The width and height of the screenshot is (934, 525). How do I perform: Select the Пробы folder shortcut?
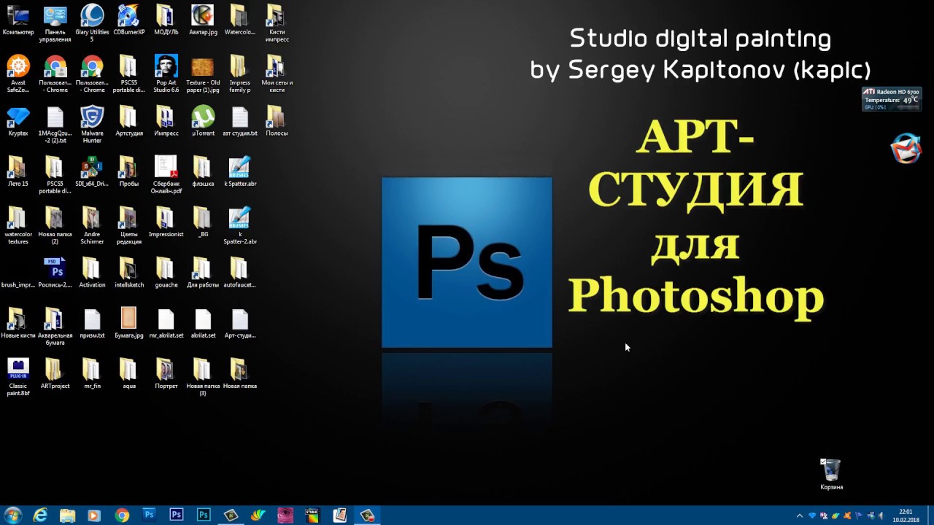click(x=129, y=172)
